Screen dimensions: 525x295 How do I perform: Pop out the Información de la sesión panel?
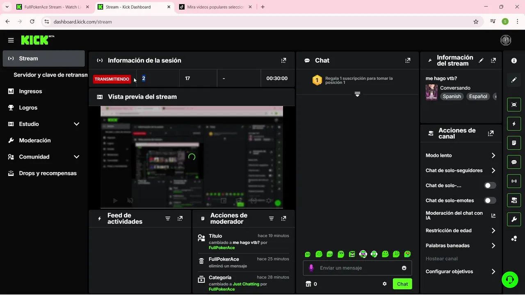click(283, 60)
